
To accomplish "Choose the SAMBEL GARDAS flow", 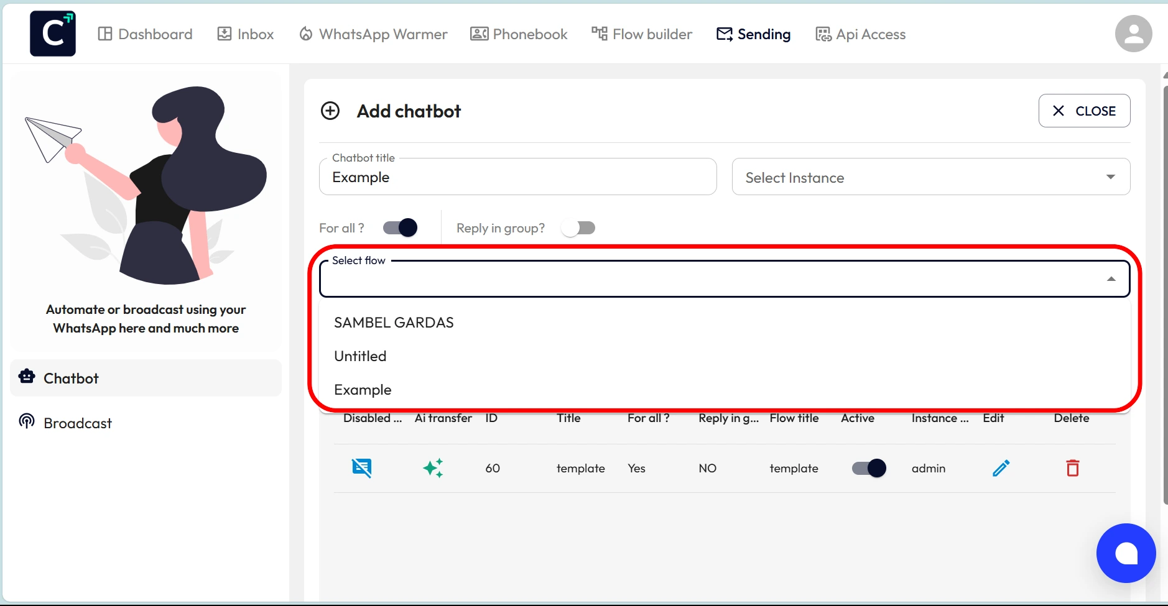I will 725,323.
